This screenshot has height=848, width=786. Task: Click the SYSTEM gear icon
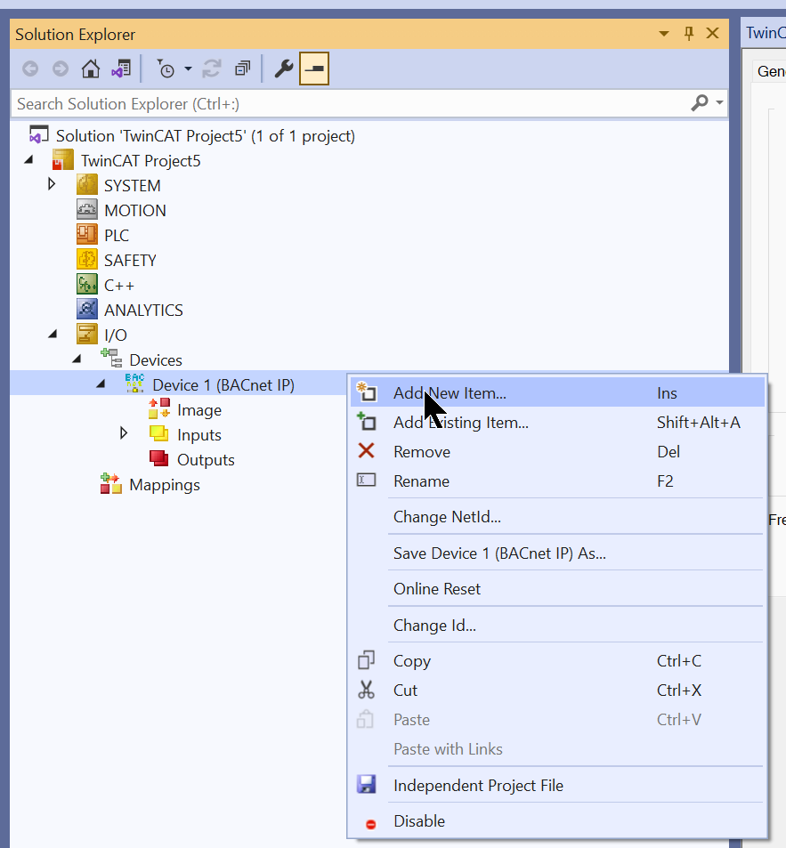click(x=87, y=185)
